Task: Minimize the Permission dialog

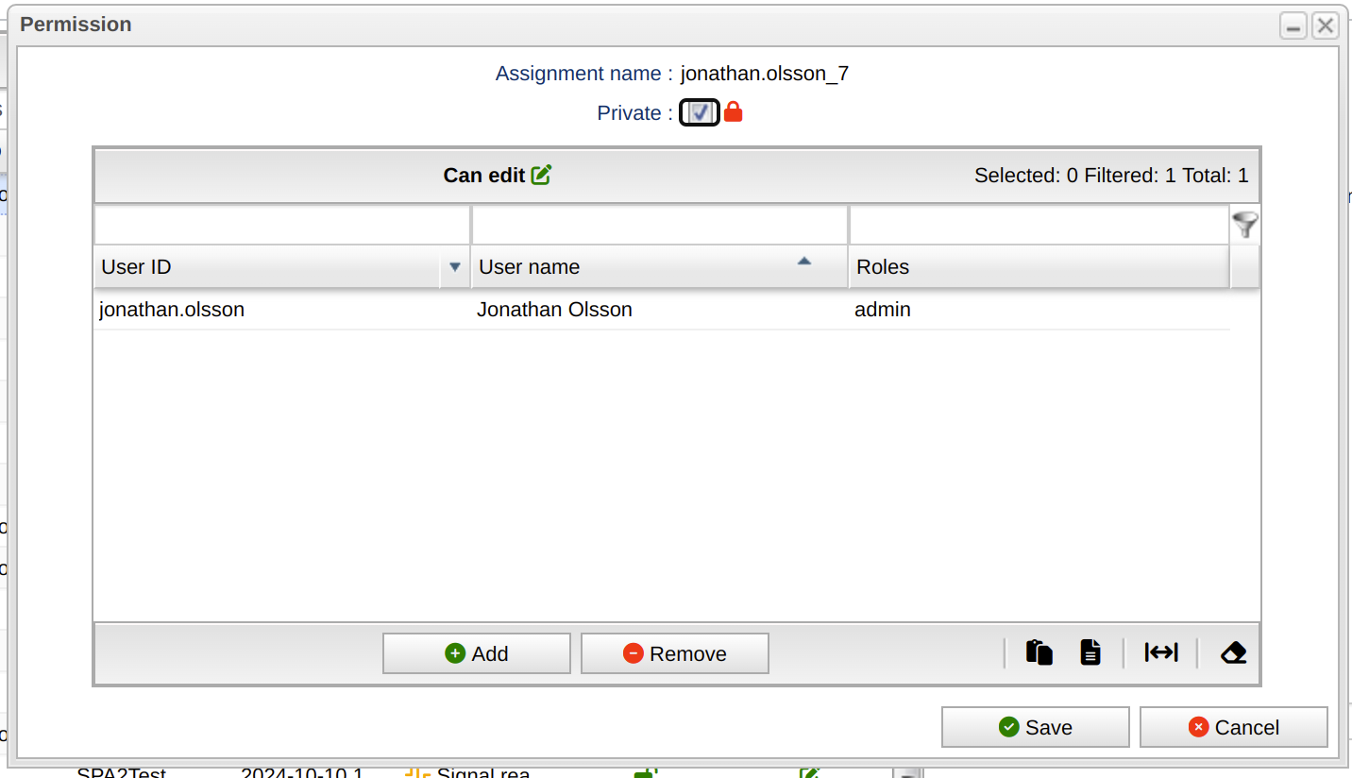Action: (x=1293, y=25)
